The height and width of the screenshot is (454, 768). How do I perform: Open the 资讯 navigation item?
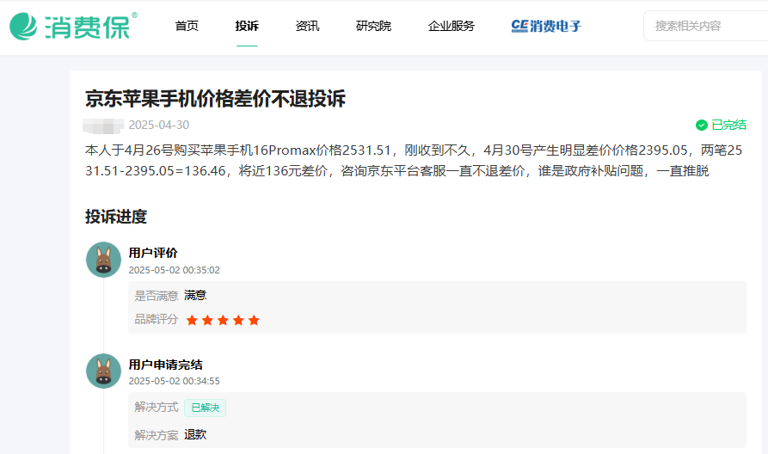[307, 26]
